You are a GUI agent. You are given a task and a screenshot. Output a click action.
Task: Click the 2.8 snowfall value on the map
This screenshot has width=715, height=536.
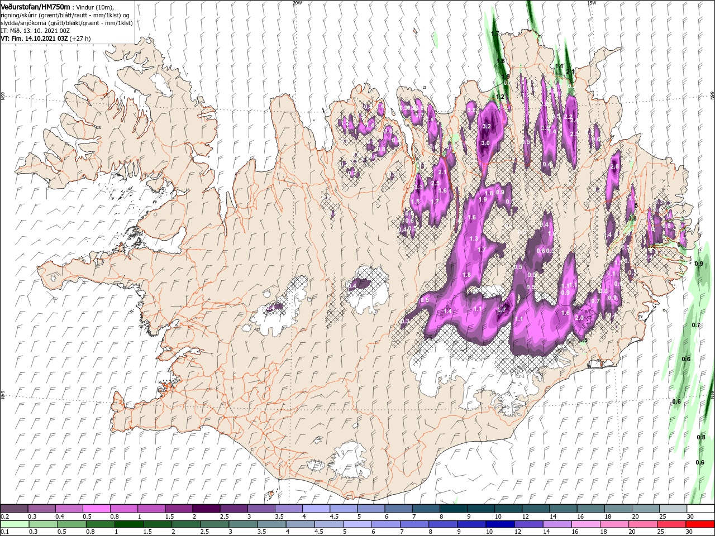click(615, 166)
